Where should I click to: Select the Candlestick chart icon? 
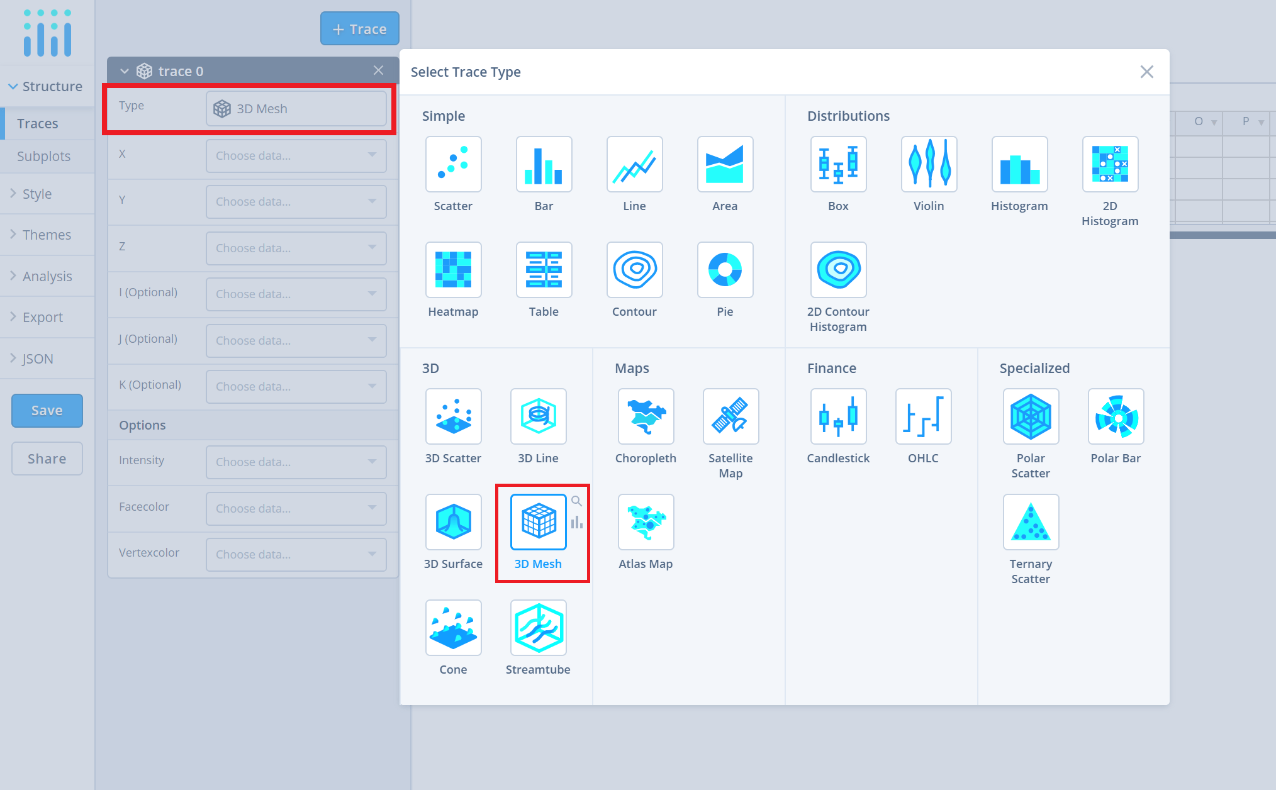coord(838,416)
